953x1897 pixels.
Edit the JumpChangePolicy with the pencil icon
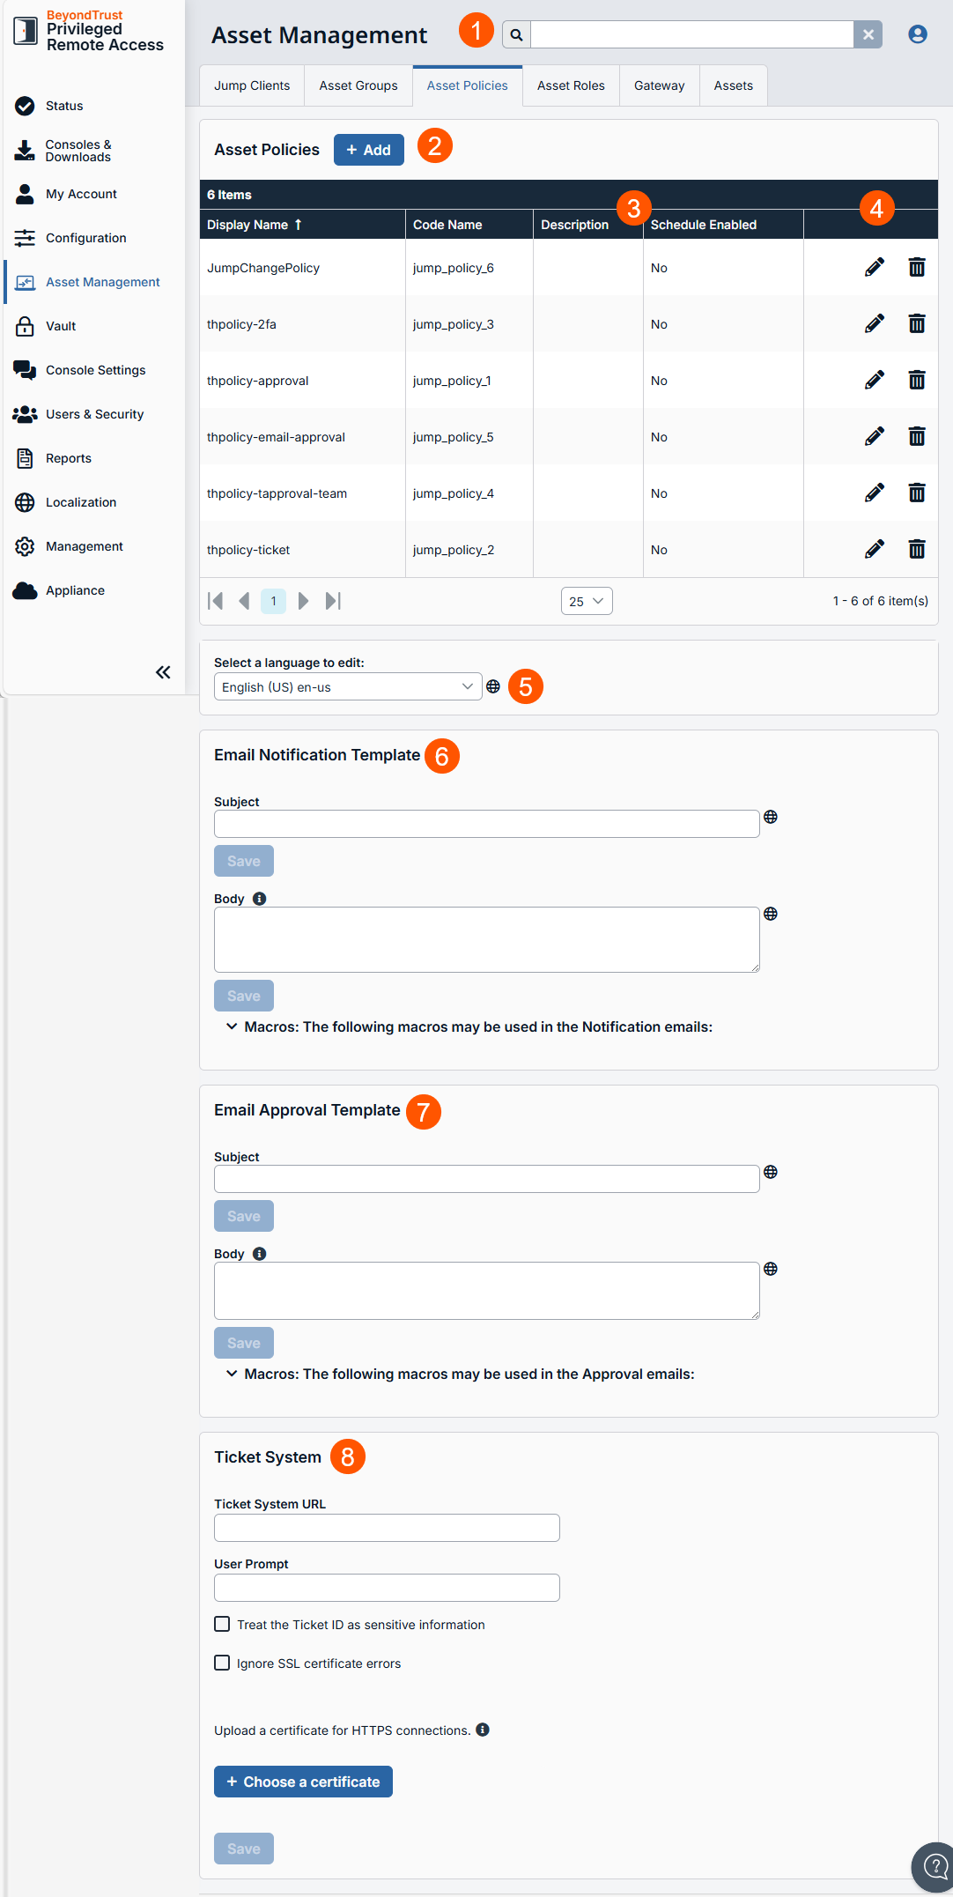click(x=873, y=267)
